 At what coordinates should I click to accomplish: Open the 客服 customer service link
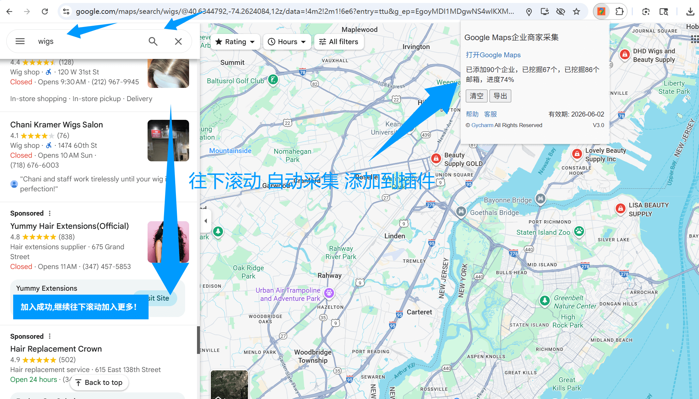pos(490,114)
